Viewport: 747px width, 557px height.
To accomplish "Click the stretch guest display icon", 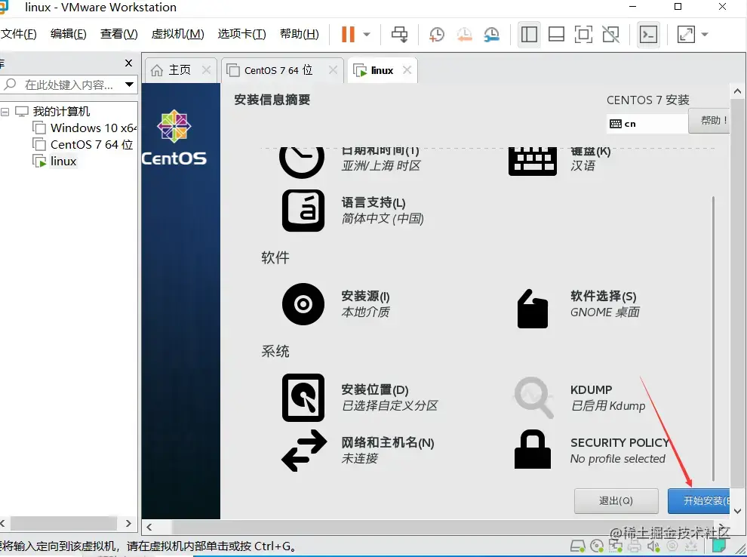I will [686, 34].
